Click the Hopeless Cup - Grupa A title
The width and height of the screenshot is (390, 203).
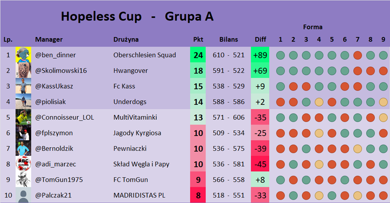pyautogui.click(x=137, y=17)
